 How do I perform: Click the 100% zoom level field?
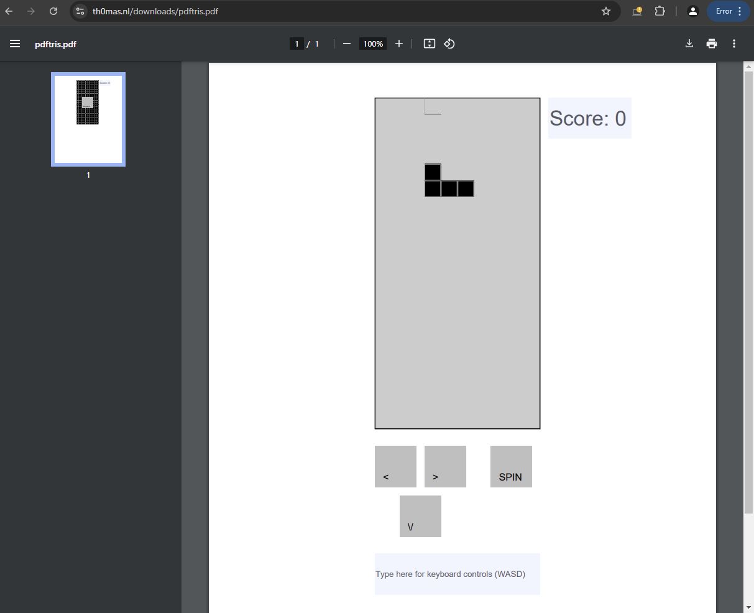(373, 44)
